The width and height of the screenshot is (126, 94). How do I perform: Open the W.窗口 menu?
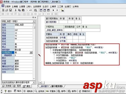68,7
